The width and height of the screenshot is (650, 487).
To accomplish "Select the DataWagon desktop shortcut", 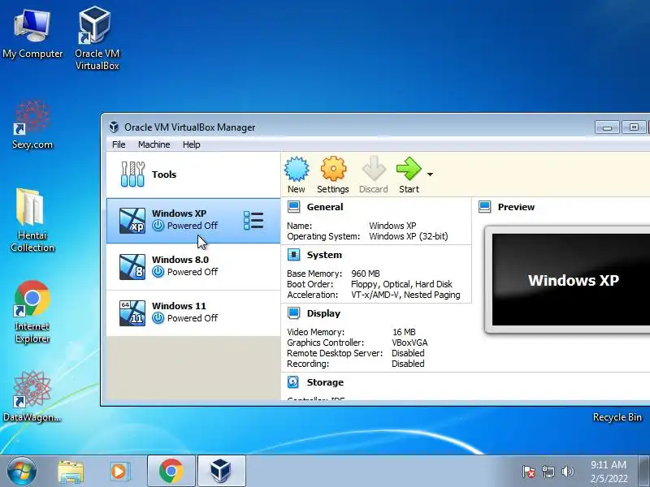I will coord(32,397).
